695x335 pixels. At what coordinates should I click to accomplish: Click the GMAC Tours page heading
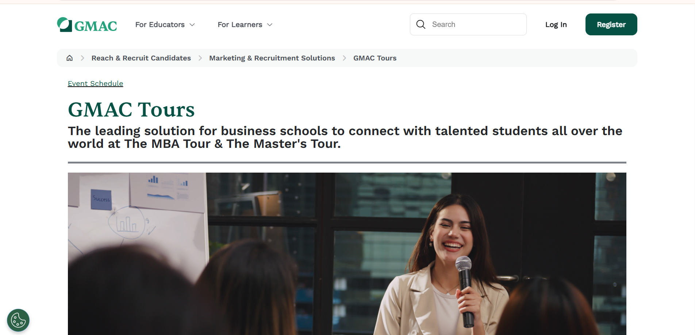click(x=131, y=110)
